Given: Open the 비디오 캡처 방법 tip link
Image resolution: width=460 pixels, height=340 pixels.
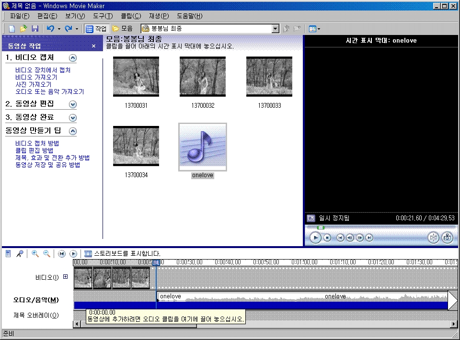Looking at the screenshot, I should pos(37,143).
